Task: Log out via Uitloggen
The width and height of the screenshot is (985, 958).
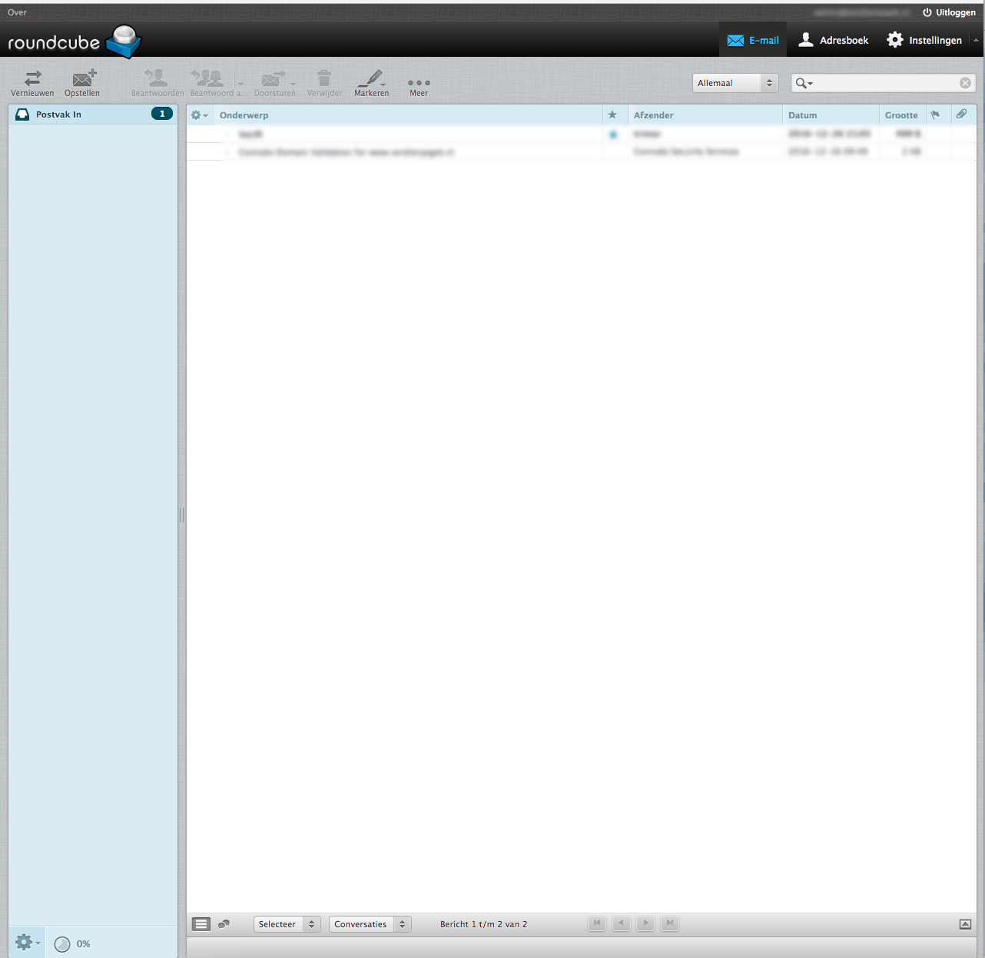Action: (x=950, y=12)
